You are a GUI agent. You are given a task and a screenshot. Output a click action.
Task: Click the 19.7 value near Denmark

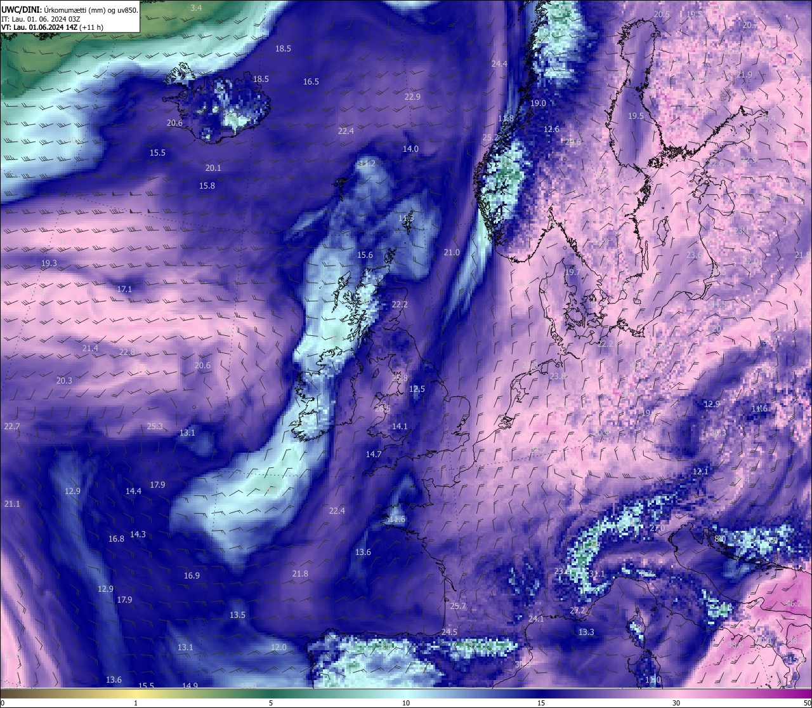click(x=572, y=272)
